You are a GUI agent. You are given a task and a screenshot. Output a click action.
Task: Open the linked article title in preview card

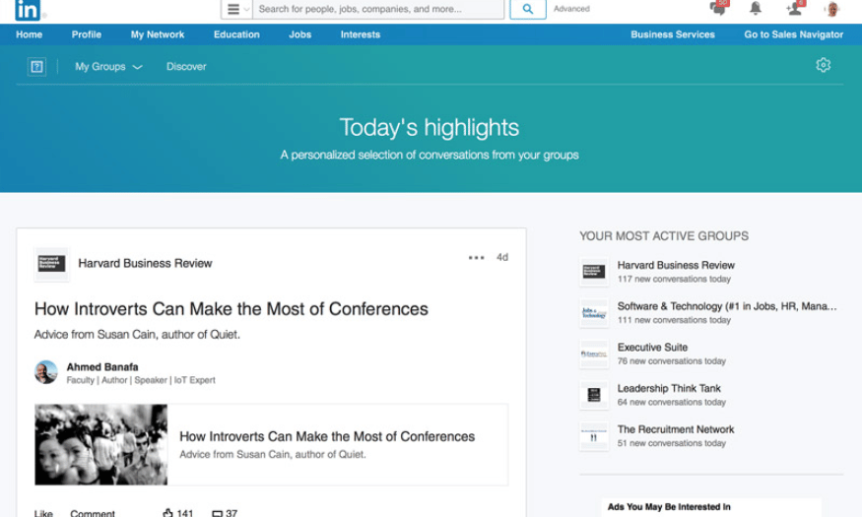(x=327, y=436)
